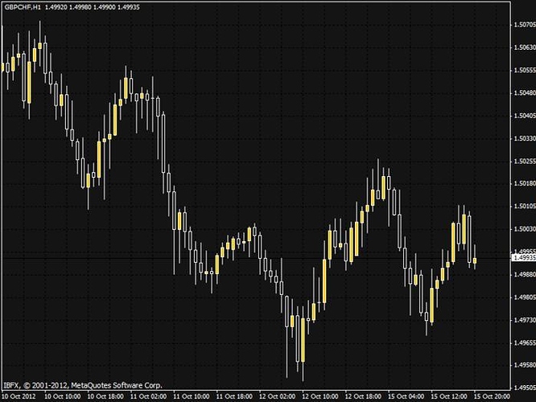Click the 1.49935 close value in header
The width and height of the screenshot is (536, 402).
(x=128, y=6)
